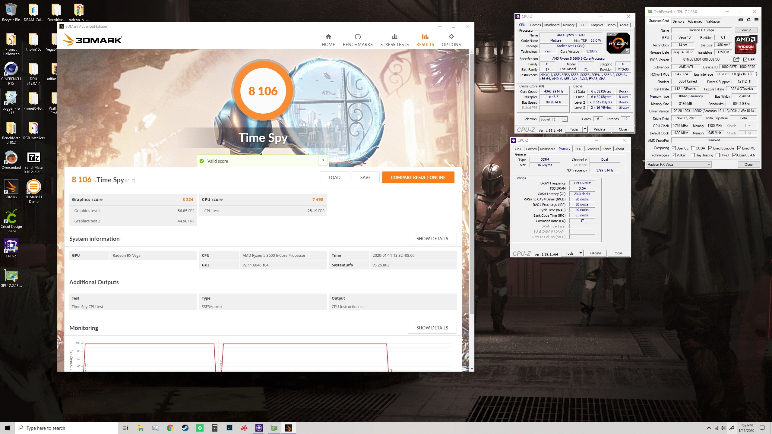Switch to Mainboard tab in upper CPU-Z window
This screenshot has width=772, height=434.
coord(552,25)
